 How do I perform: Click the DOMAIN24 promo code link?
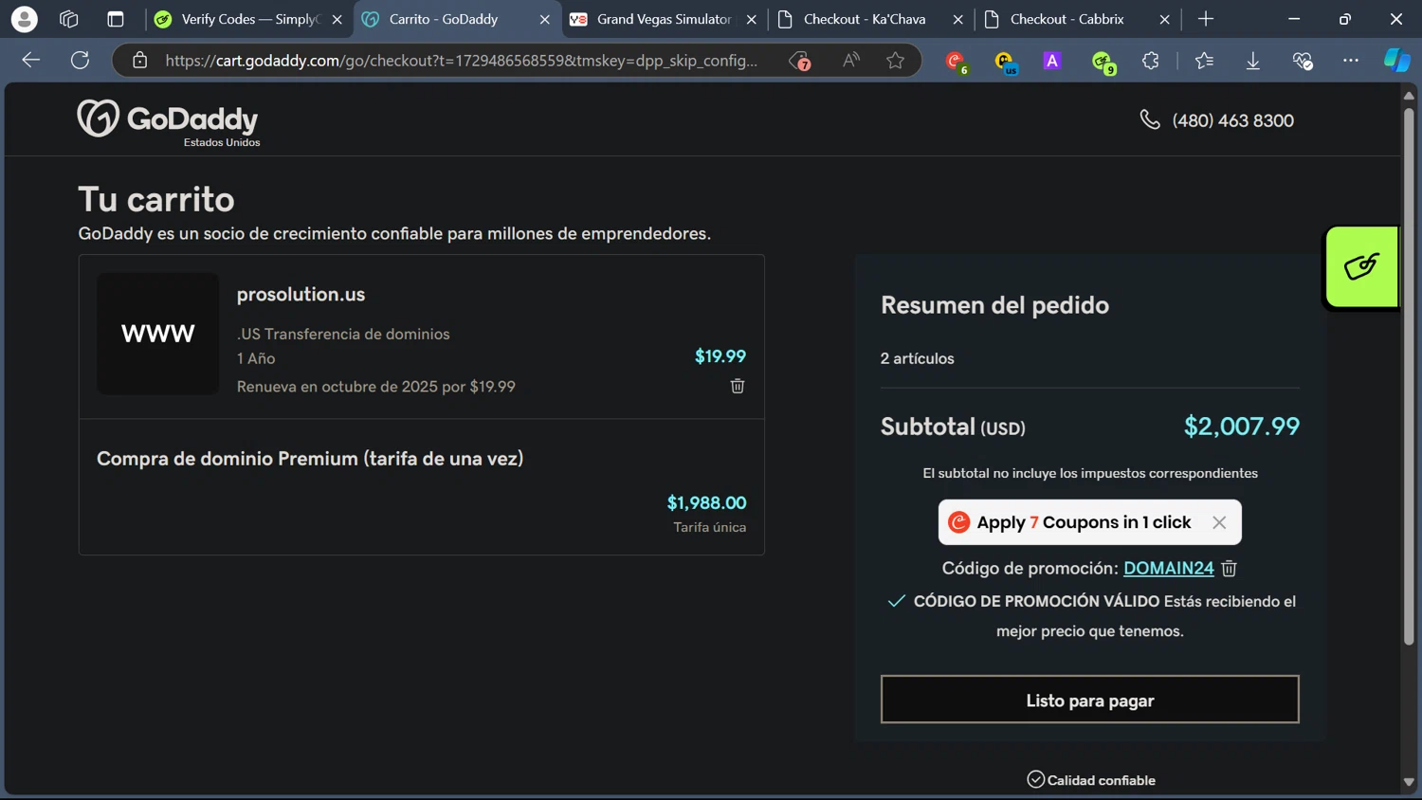pyautogui.click(x=1168, y=568)
